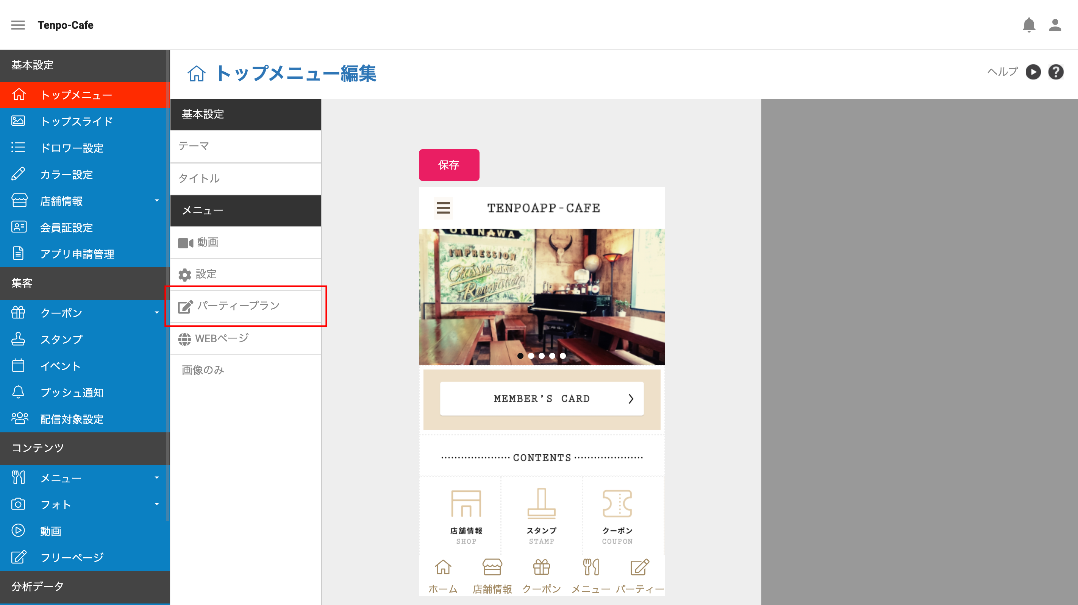Select the 設定 menu entry with gear
This screenshot has width=1078, height=605.
[x=246, y=274]
